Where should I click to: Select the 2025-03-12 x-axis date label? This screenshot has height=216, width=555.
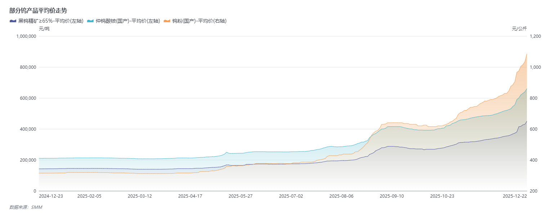[x=140, y=196]
